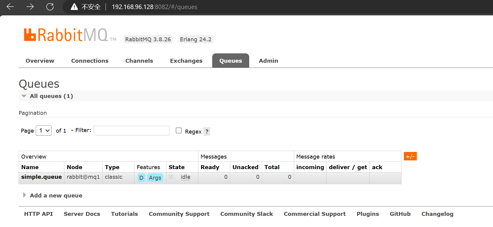This screenshot has height=227, width=493.
Task: Open the Tutorials link
Action: pyautogui.click(x=124, y=214)
